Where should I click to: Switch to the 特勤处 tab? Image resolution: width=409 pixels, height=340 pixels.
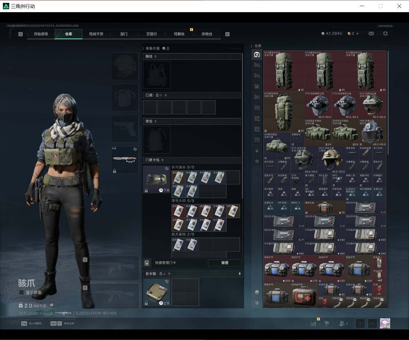pyautogui.click(x=179, y=34)
